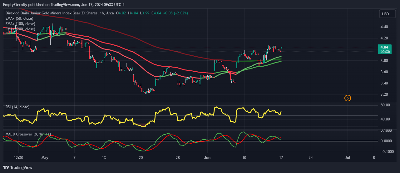Click the 3.80 price axis label
Screen dimensions: 400x173
(384, 61)
